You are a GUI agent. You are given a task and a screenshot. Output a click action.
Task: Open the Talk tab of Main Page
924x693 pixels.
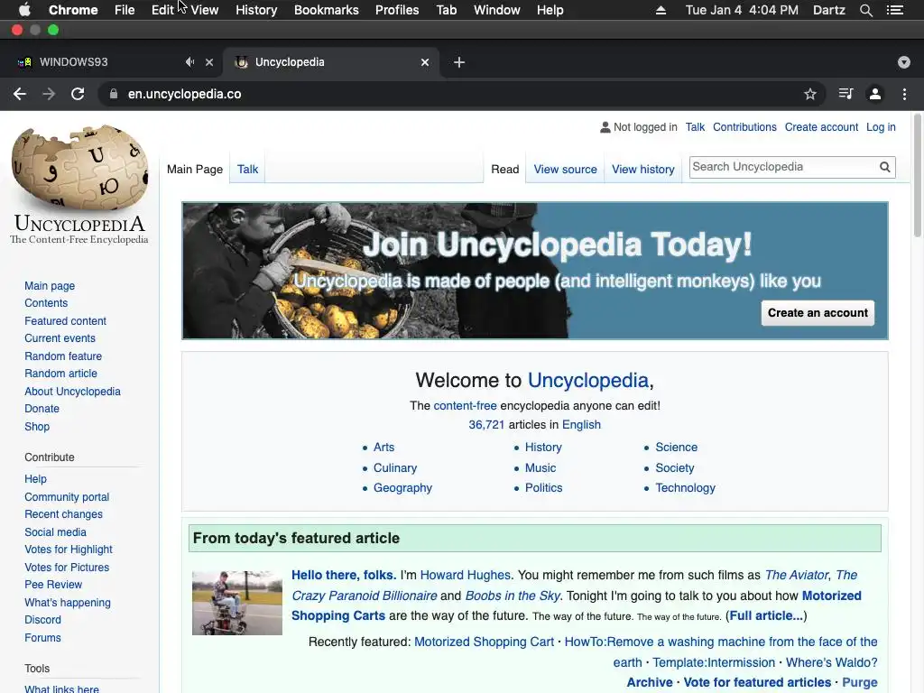247,169
